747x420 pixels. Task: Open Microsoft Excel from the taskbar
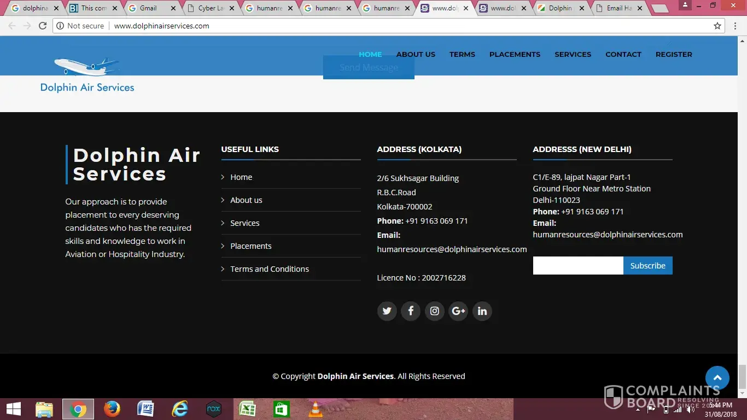247,409
